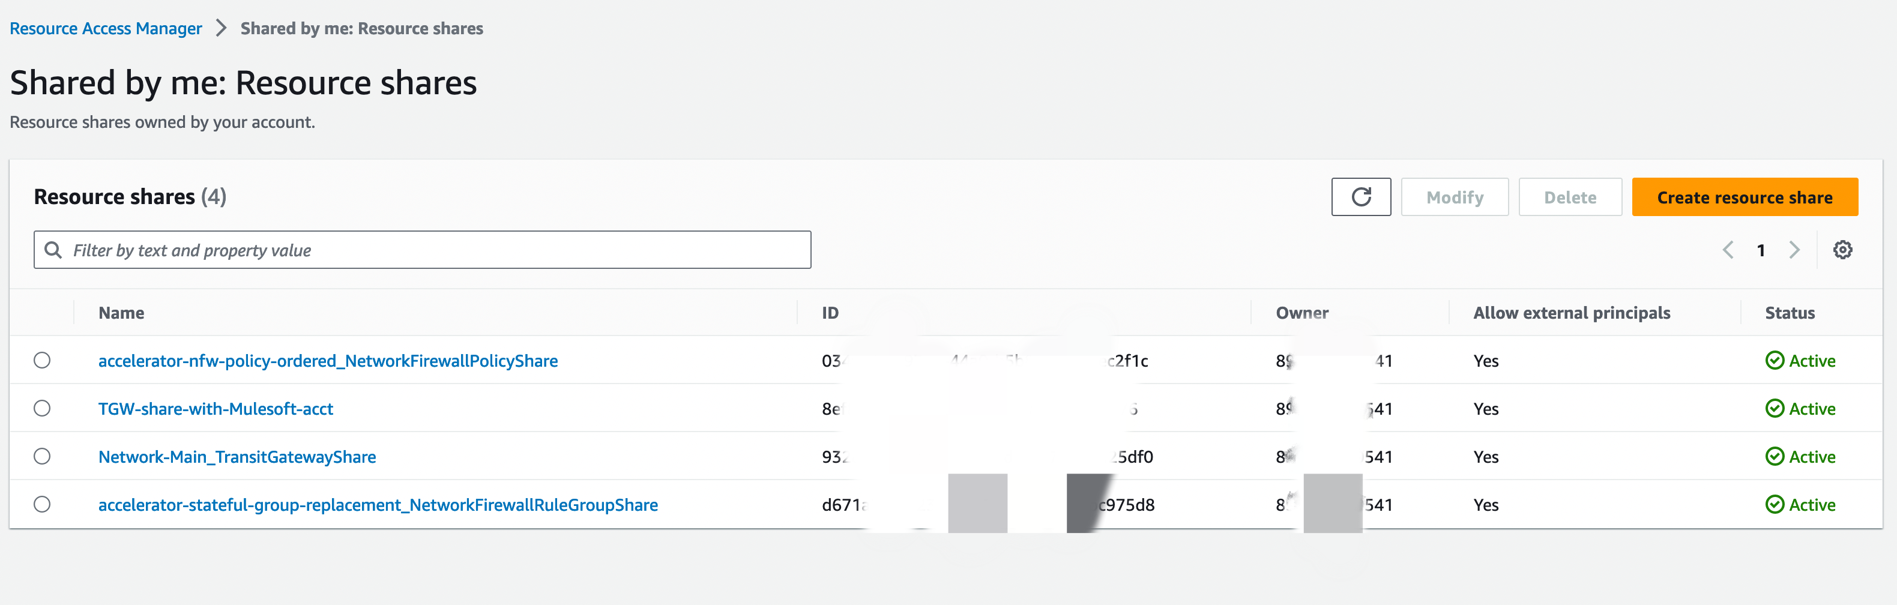
Task: Click Create resource share
Action: coord(1745,196)
